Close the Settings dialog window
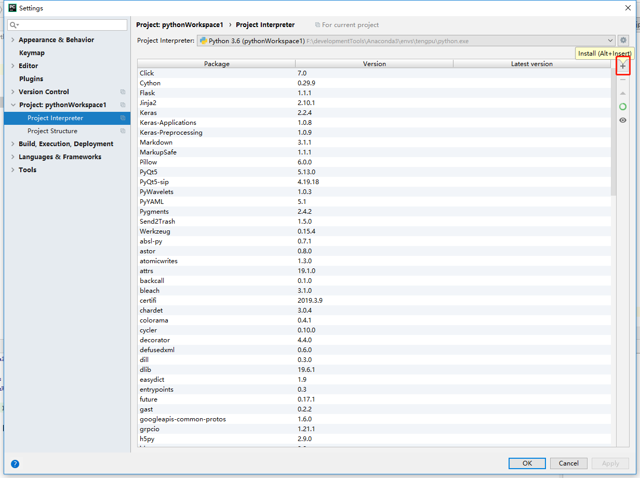This screenshot has height=478, width=640. pyautogui.click(x=628, y=8)
